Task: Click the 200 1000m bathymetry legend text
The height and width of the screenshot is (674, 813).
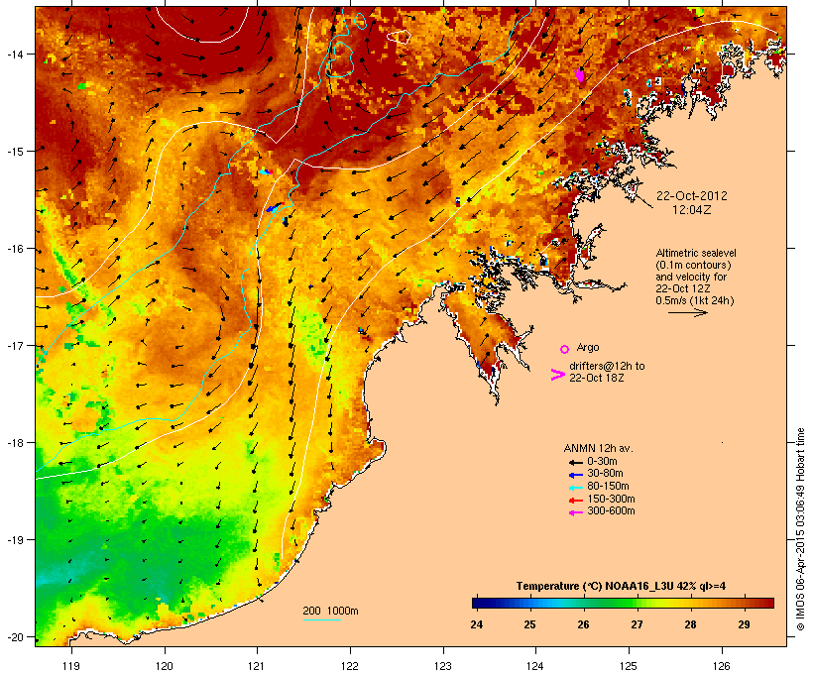Action: (x=330, y=611)
